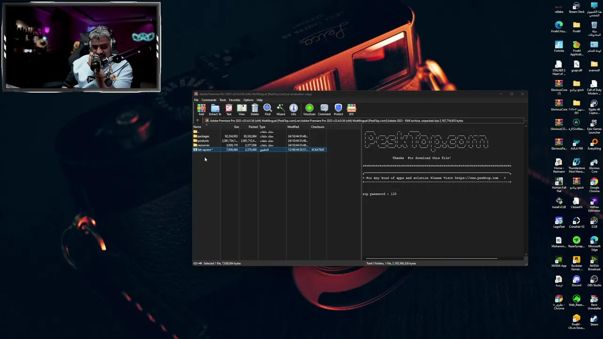The height and width of the screenshot is (339, 603).
Task: Sort by the Packed column header
Action: click(249, 127)
